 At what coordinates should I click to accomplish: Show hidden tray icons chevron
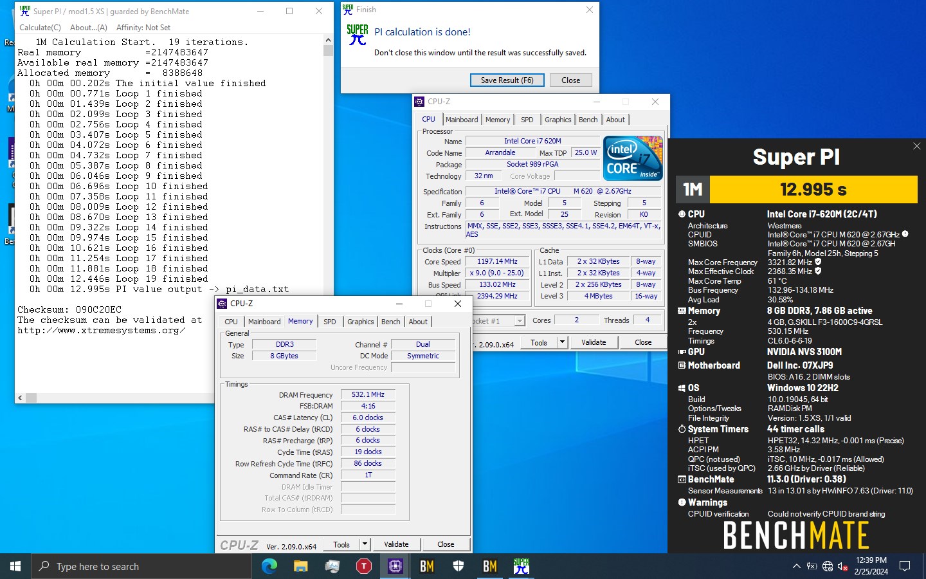[x=796, y=566]
